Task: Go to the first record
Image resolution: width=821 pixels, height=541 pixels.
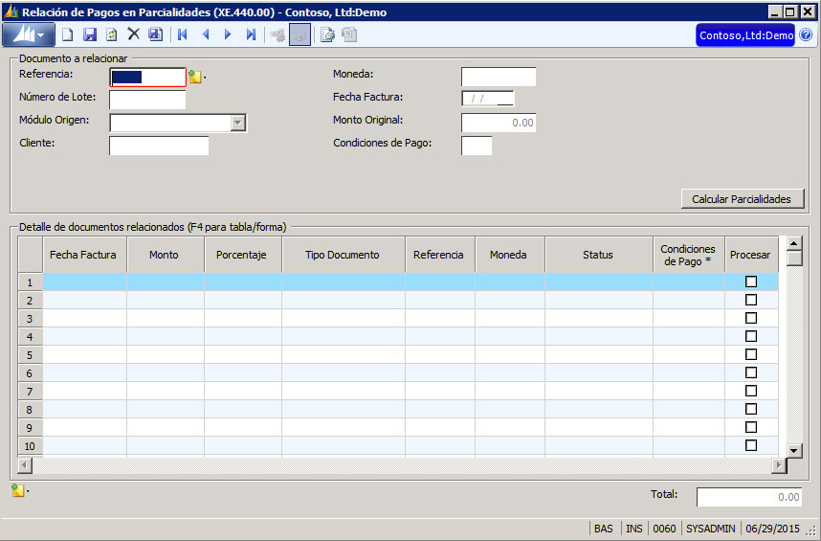Action: pos(182,34)
